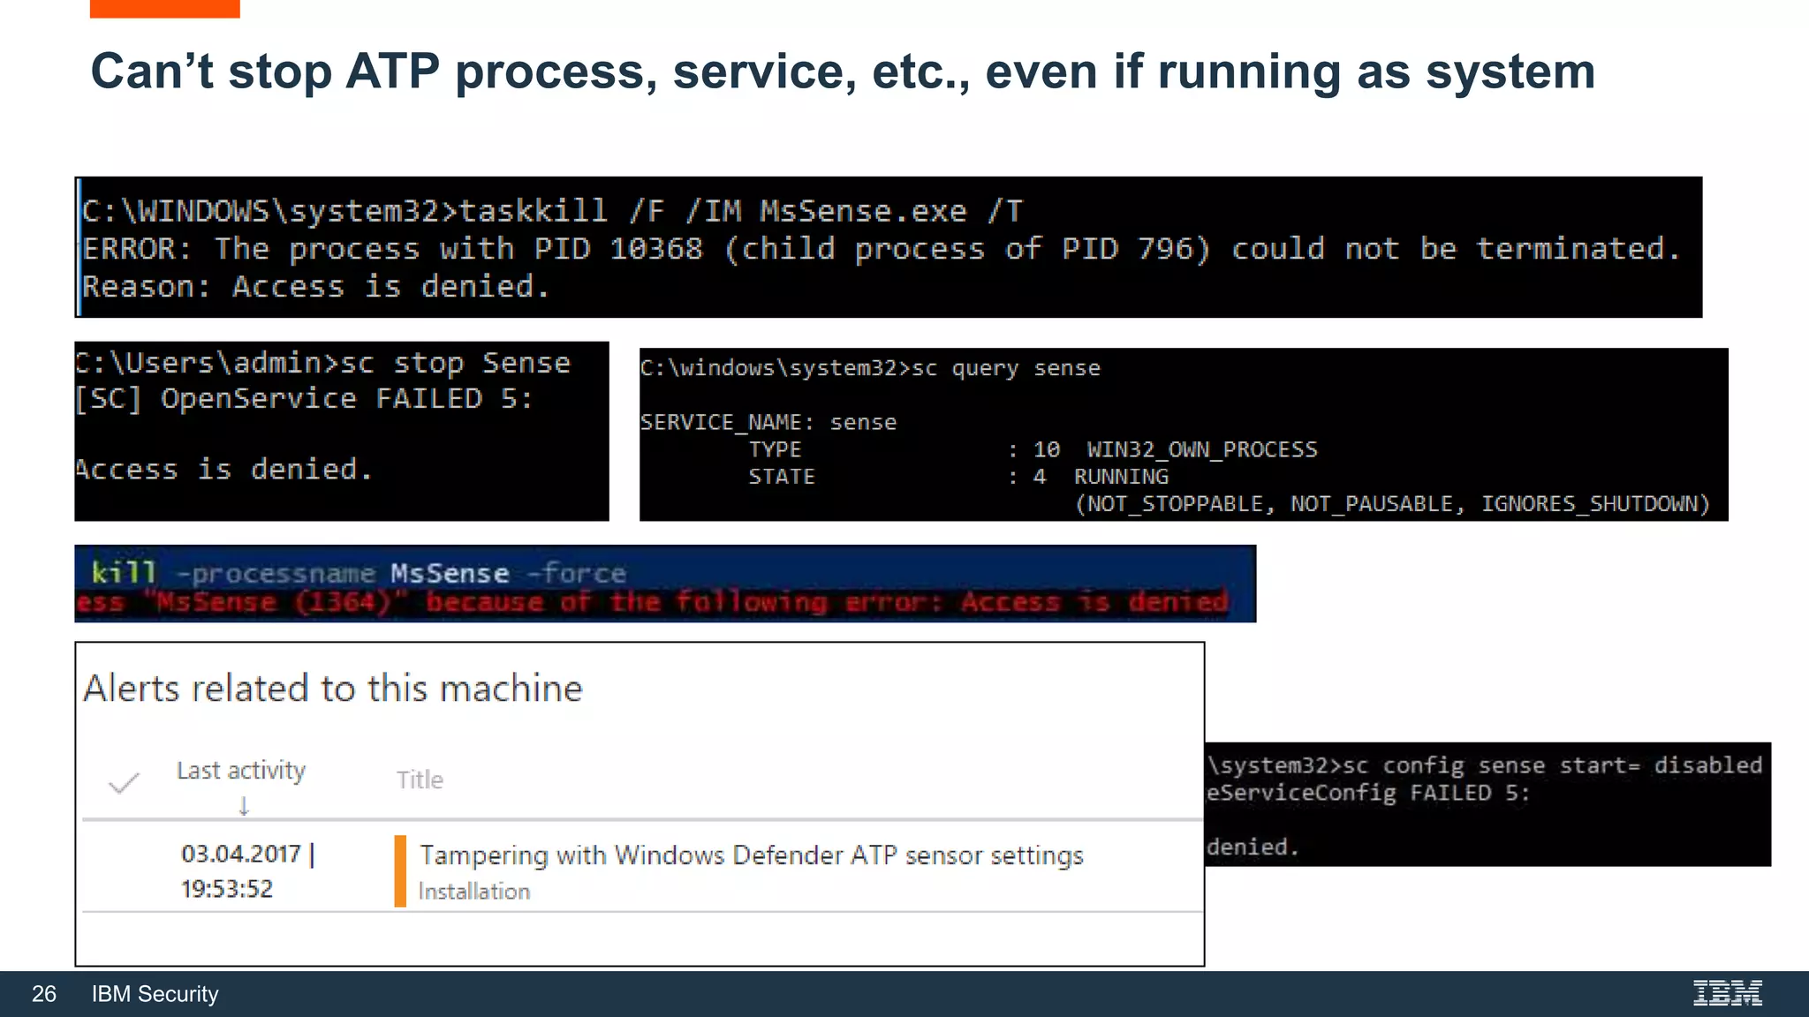Viewport: 1809px width, 1017px height.
Task: Click the SERVICE_NAME: sense line
Action: click(768, 423)
